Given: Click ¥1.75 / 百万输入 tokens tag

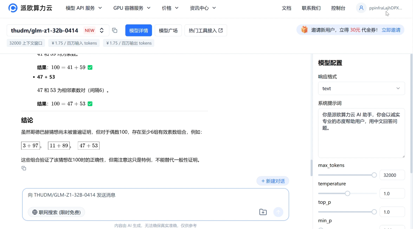Looking at the screenshot, I should [74, 43].
